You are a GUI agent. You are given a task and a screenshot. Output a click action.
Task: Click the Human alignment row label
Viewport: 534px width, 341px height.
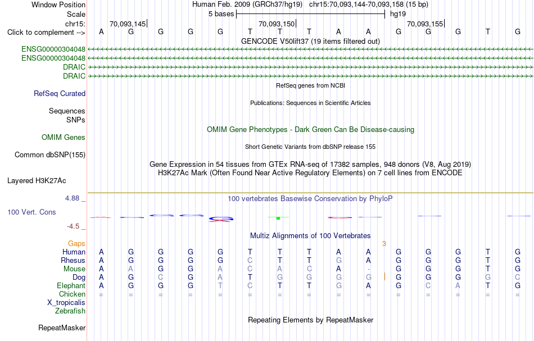tap(74, 252)
